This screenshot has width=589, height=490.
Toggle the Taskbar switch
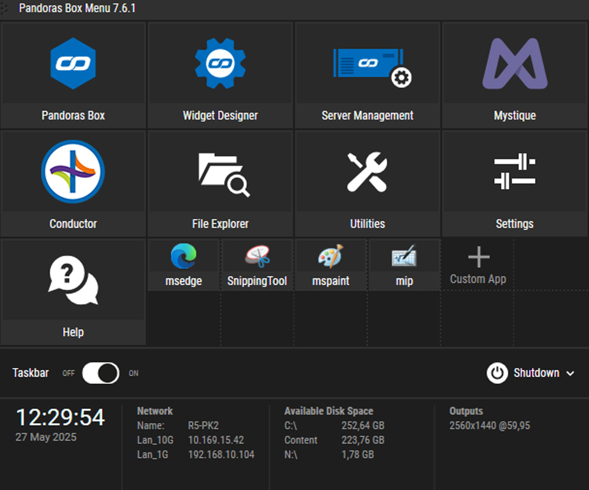pyautogui.click(x=101, y=373)
